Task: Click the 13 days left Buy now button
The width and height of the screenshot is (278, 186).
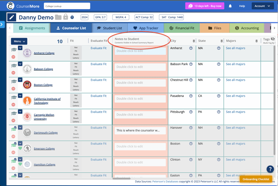Action: 205,6
